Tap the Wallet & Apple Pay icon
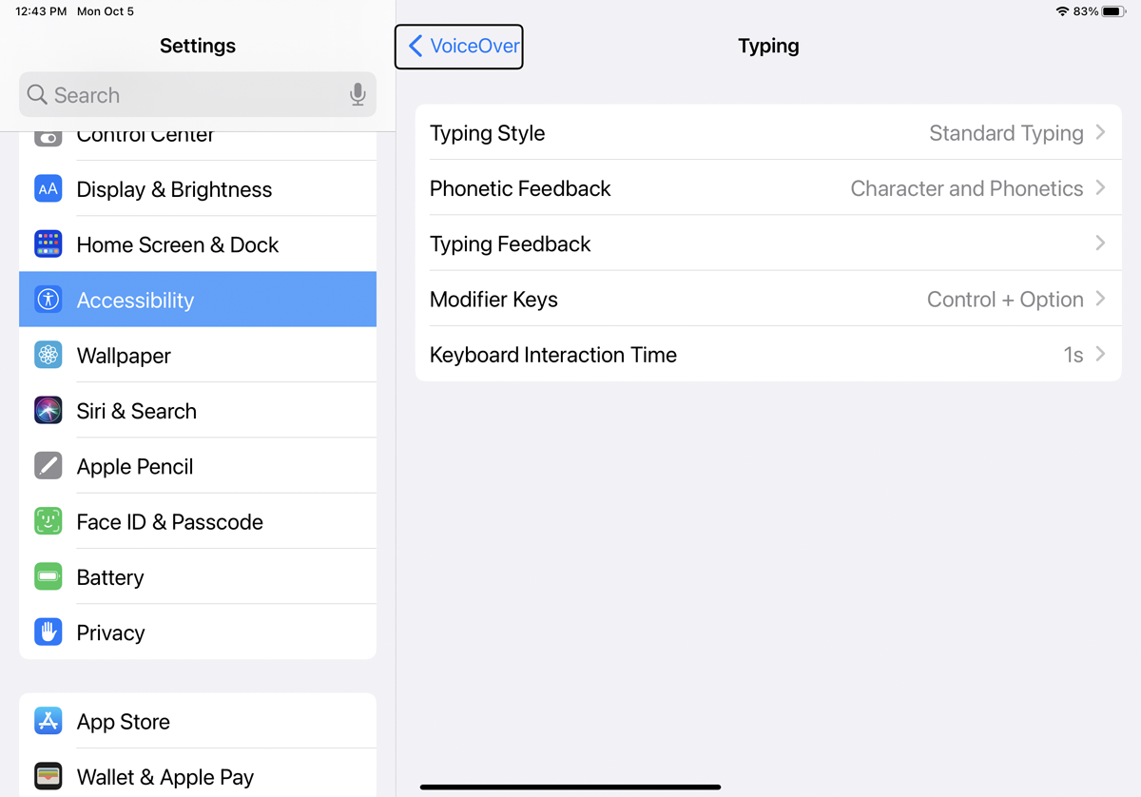Image resolution: width=1141 pixels, height=797 pixels. coord(48,776)
